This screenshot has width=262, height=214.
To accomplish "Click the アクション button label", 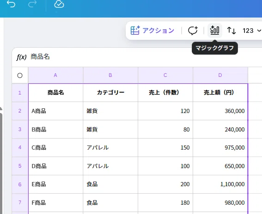I will (158, 31).
